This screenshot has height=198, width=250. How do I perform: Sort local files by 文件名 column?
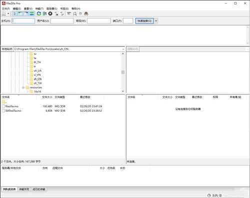tap(18, 97)
